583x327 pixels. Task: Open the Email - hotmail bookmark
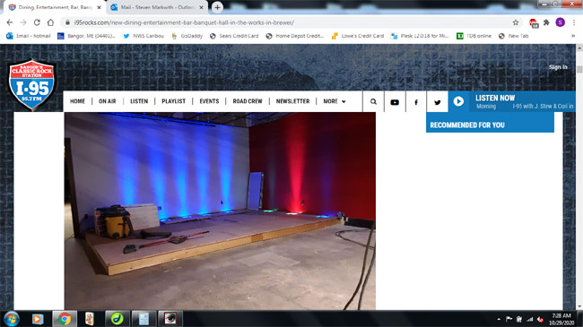point(29,36)
